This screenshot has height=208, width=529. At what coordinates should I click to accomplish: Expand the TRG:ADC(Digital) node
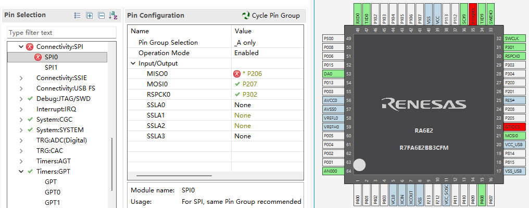(x=21, y=140)
